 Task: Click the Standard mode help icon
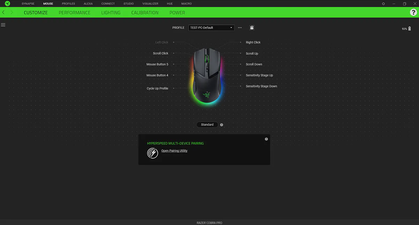click(221, 125)
